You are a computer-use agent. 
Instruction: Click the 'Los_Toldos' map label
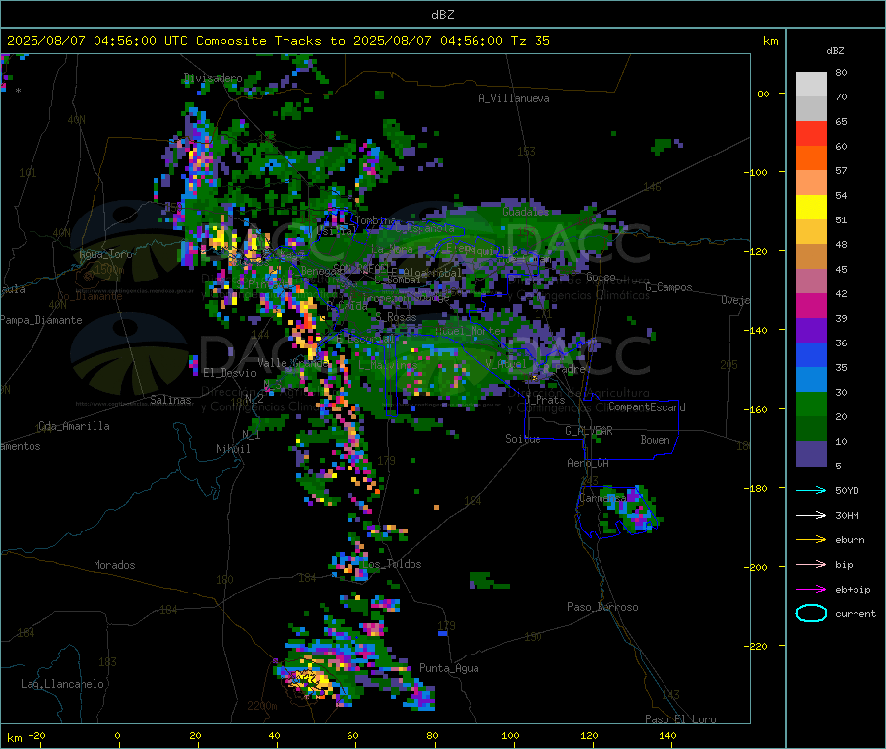392,564
